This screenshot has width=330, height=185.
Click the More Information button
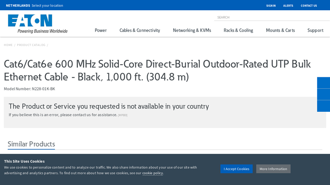coord(273,169)
